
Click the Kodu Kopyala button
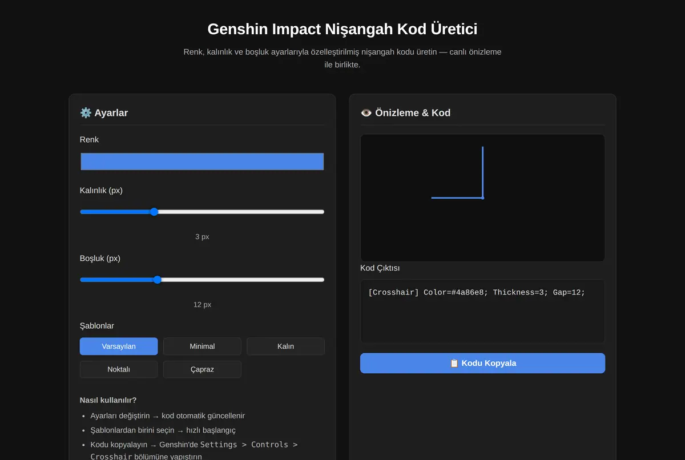[x=482, y=363]
